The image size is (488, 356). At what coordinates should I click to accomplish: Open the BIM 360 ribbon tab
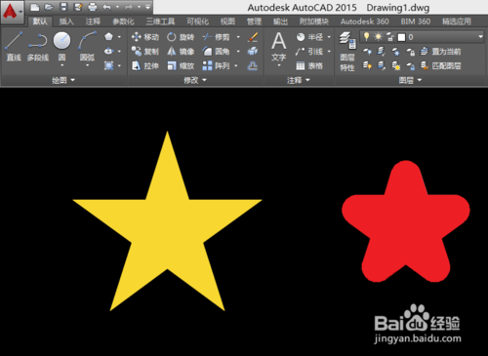point(416,21)
